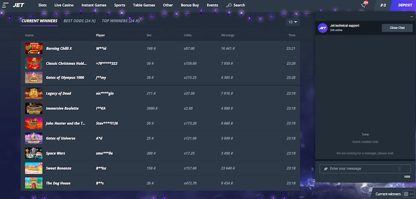Click the Winnings column header
416x199 pixels.
[x=228, y=35]
